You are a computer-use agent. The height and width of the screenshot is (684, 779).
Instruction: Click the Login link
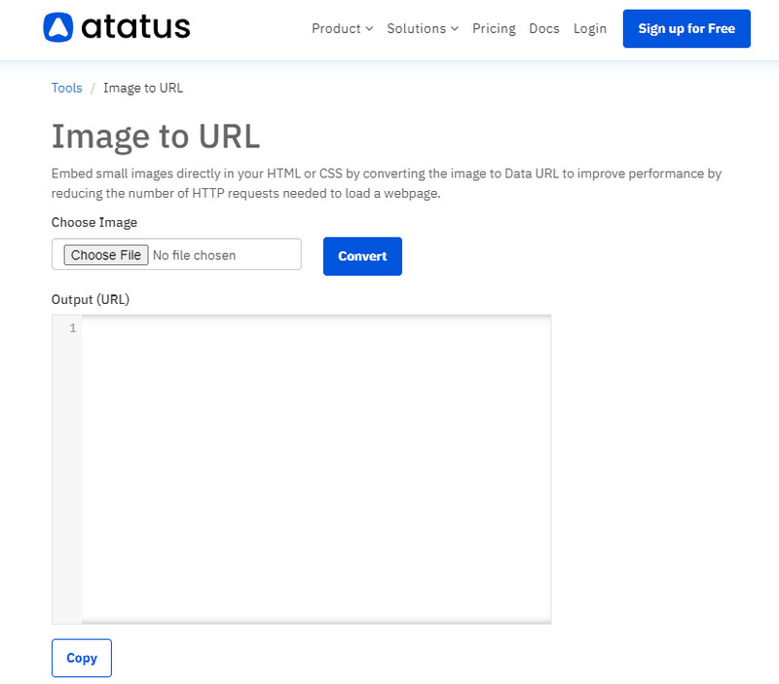click(590, 29)
